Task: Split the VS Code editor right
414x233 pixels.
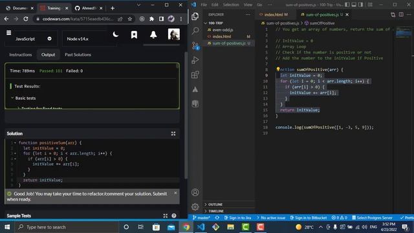Action: (x=401, y=14)
